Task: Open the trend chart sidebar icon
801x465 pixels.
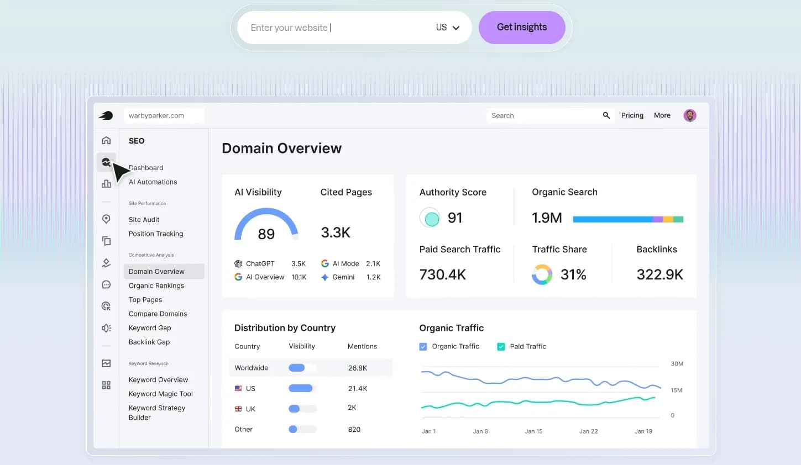Action: click(106, 363)
